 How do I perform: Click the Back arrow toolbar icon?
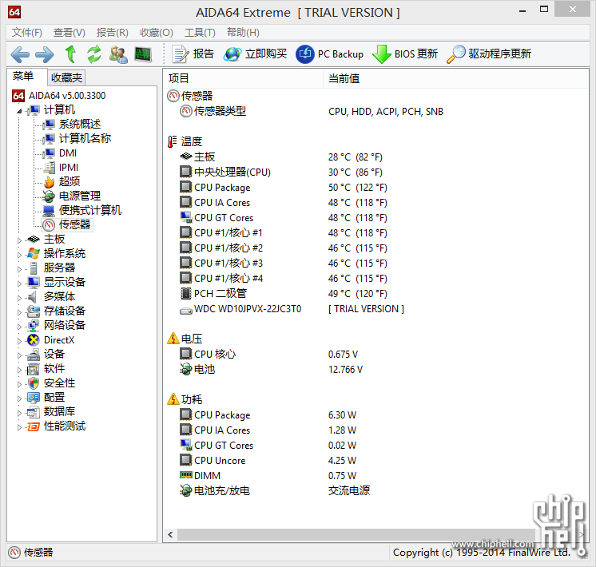tap(20, 54)
